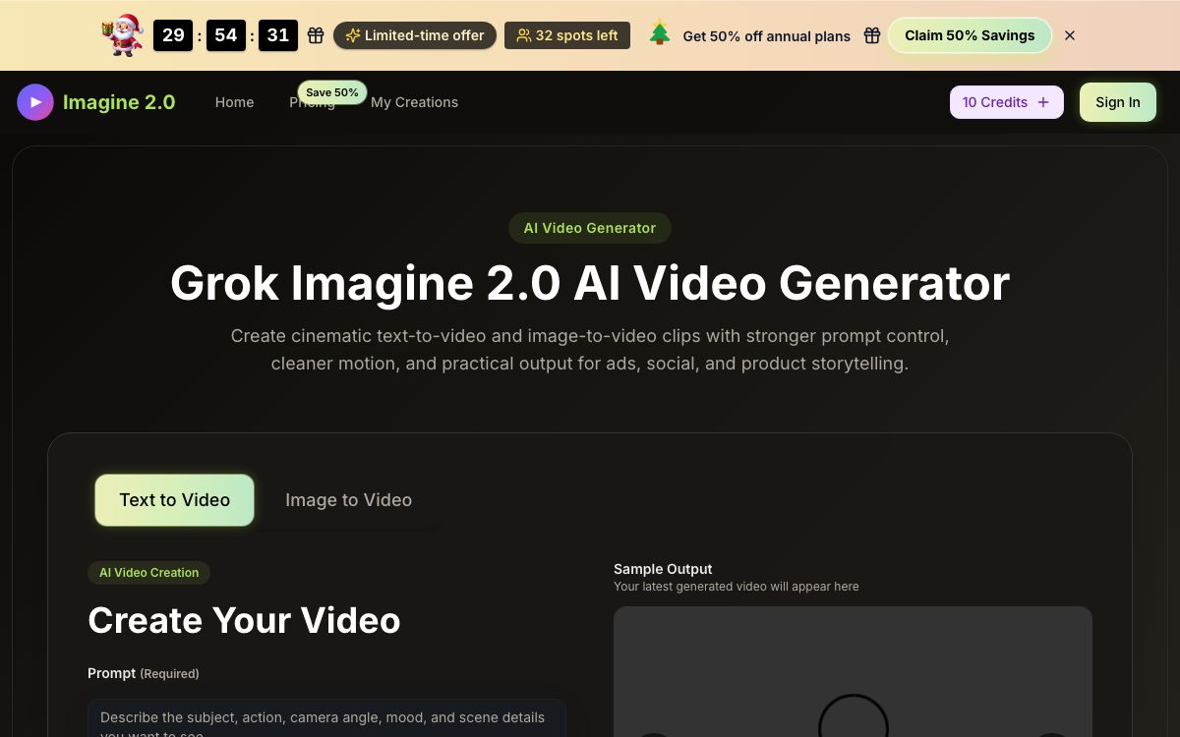Click the Create Your Video heading

[244, 620]
